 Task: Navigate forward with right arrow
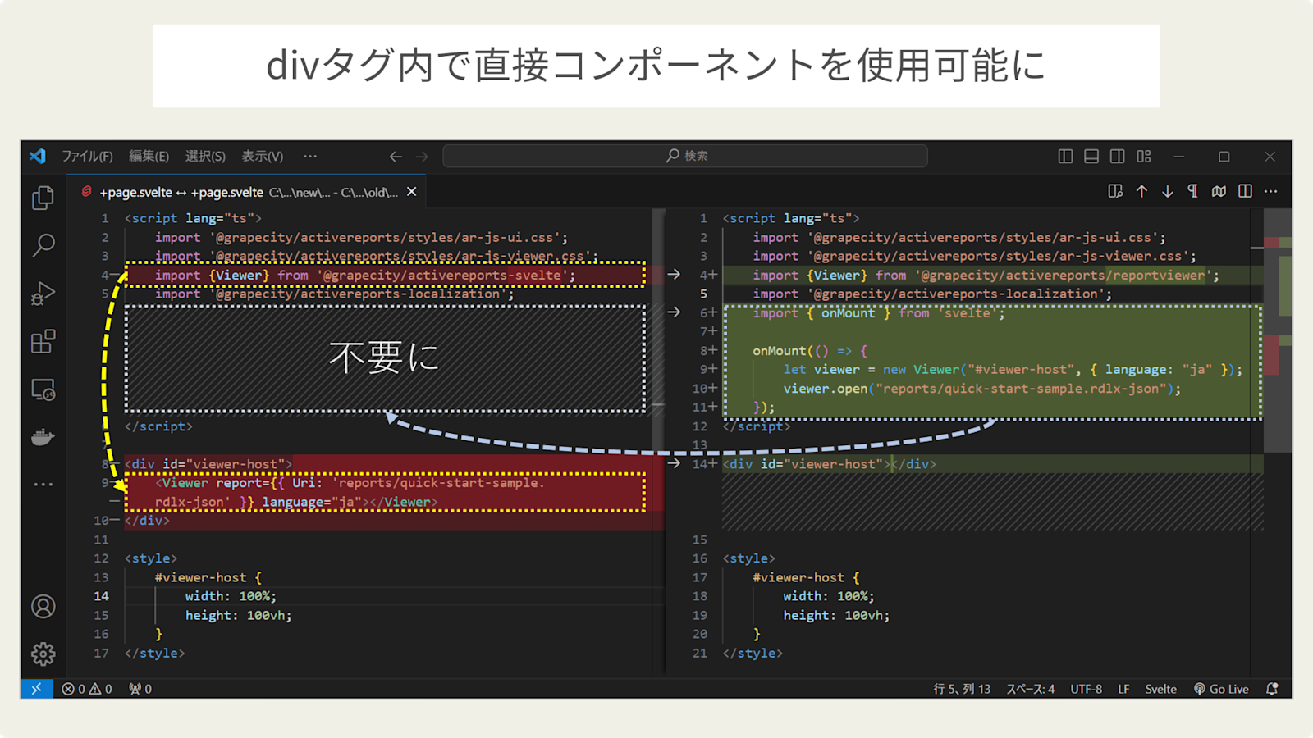coord(422,156)
